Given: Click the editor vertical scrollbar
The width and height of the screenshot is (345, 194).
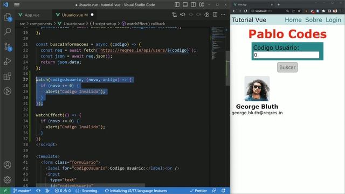Looking at the screenshot, I should (227, 68).
